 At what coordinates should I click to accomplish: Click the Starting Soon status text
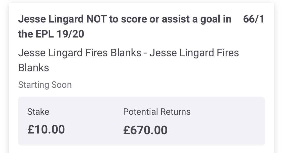pyautogui.click(x=45, y=85)
